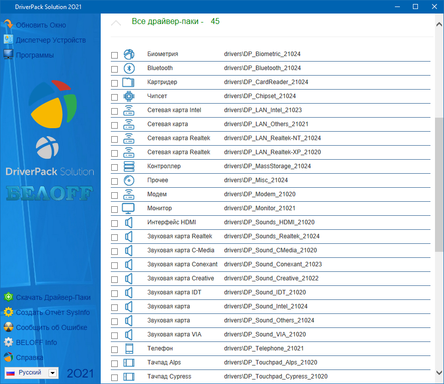Click the Monitor (Монитор) display icon

129,208
